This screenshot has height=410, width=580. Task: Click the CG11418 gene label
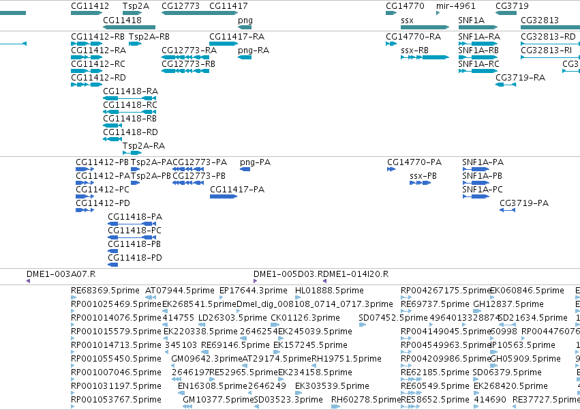[122, 20]
